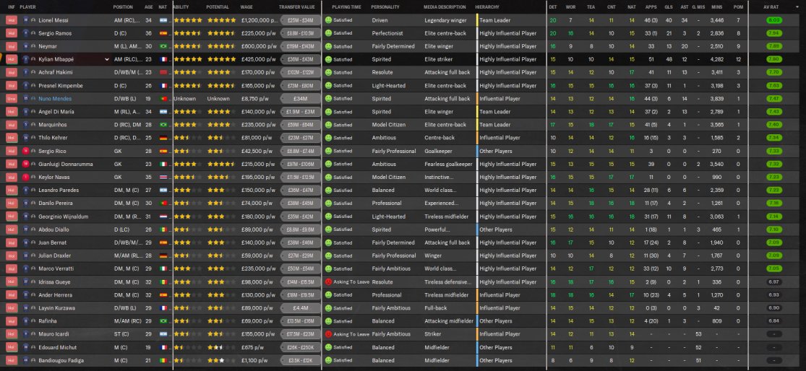Image resolution: width=806 pixels, height=371 pixels.
Task: Click the shirt icon beside Achraf Hakimi
Action: 26,72
